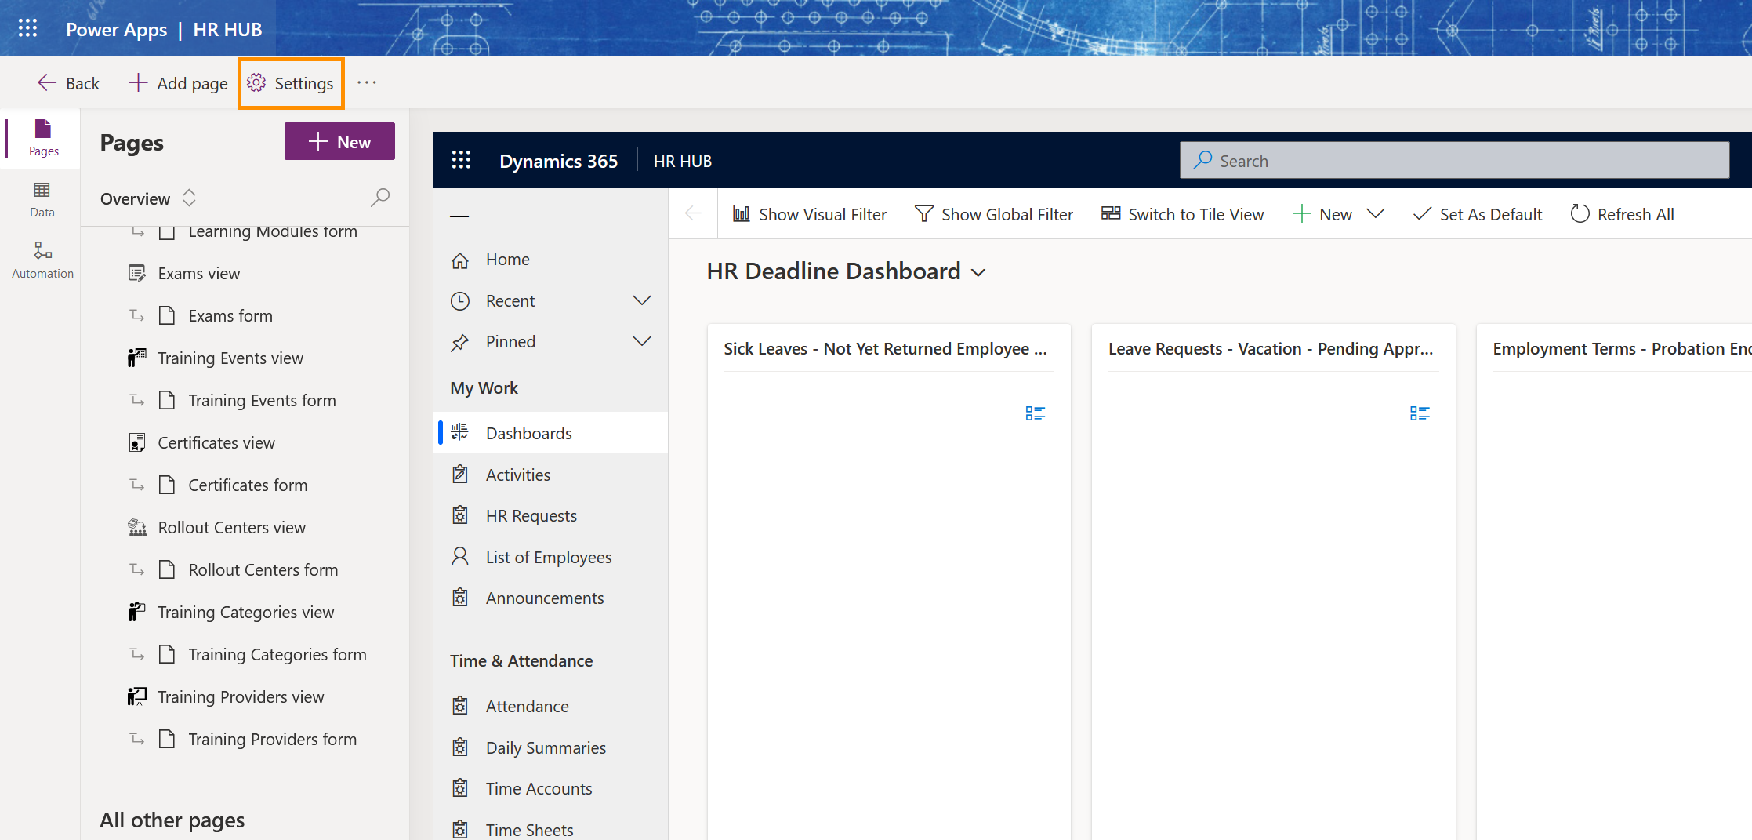Select Training Providers form page
Viewport: 1752px width, 840px height.
[272, 740]
